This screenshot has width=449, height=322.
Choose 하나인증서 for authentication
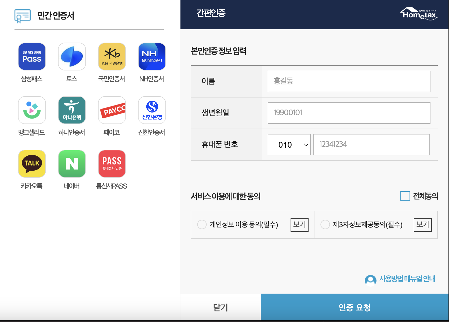pyautogui.click(x=72, y=110)
